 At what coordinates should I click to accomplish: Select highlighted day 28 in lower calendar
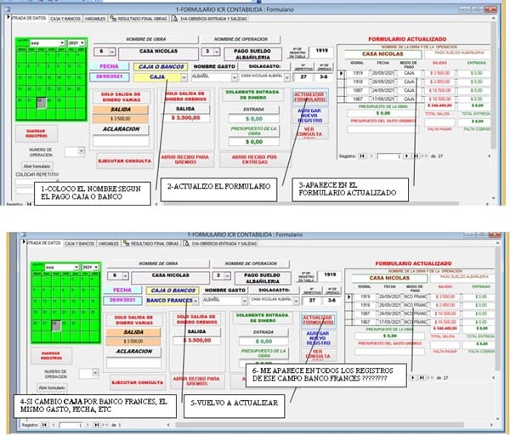56,326
